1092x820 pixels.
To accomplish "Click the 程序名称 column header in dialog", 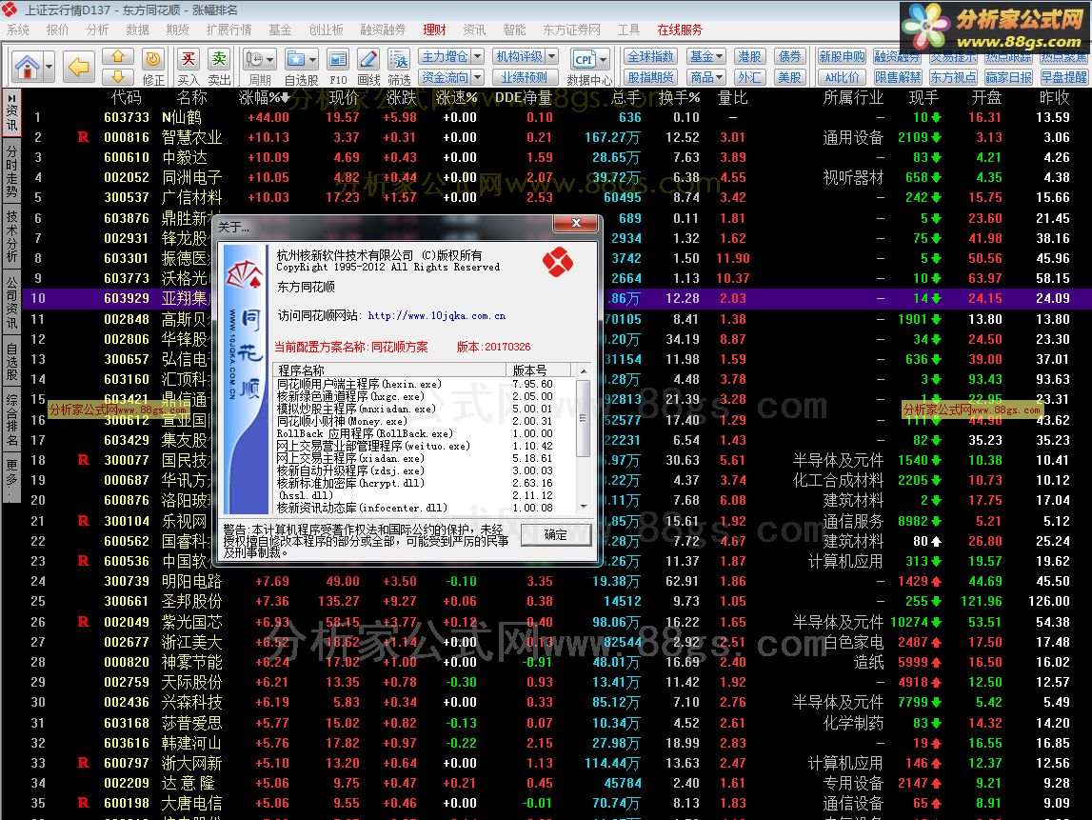I will pyautogui.click(x=390, y=370).
